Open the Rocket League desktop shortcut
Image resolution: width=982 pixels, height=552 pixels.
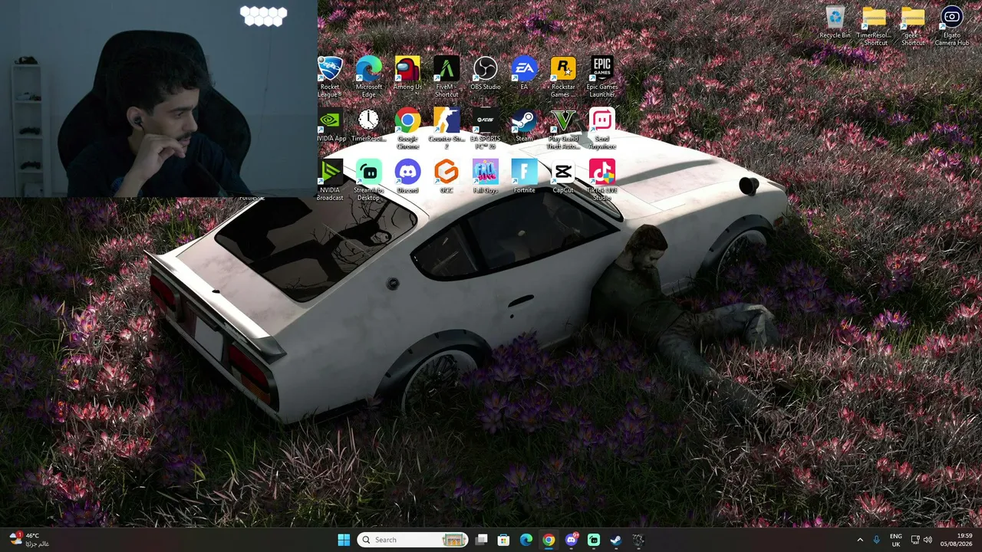[x=330, y=76]
